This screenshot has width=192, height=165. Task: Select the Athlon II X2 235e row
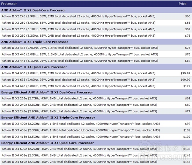(x=96, y=98)
